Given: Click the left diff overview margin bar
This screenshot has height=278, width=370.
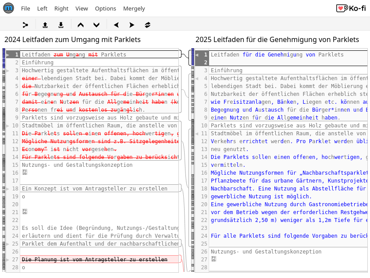Looking at the screenshot, I should pos(4,160).
